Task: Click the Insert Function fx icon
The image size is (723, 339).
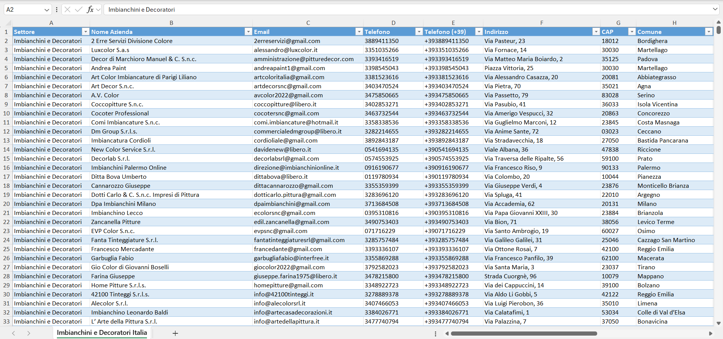Action: point(90,9)
